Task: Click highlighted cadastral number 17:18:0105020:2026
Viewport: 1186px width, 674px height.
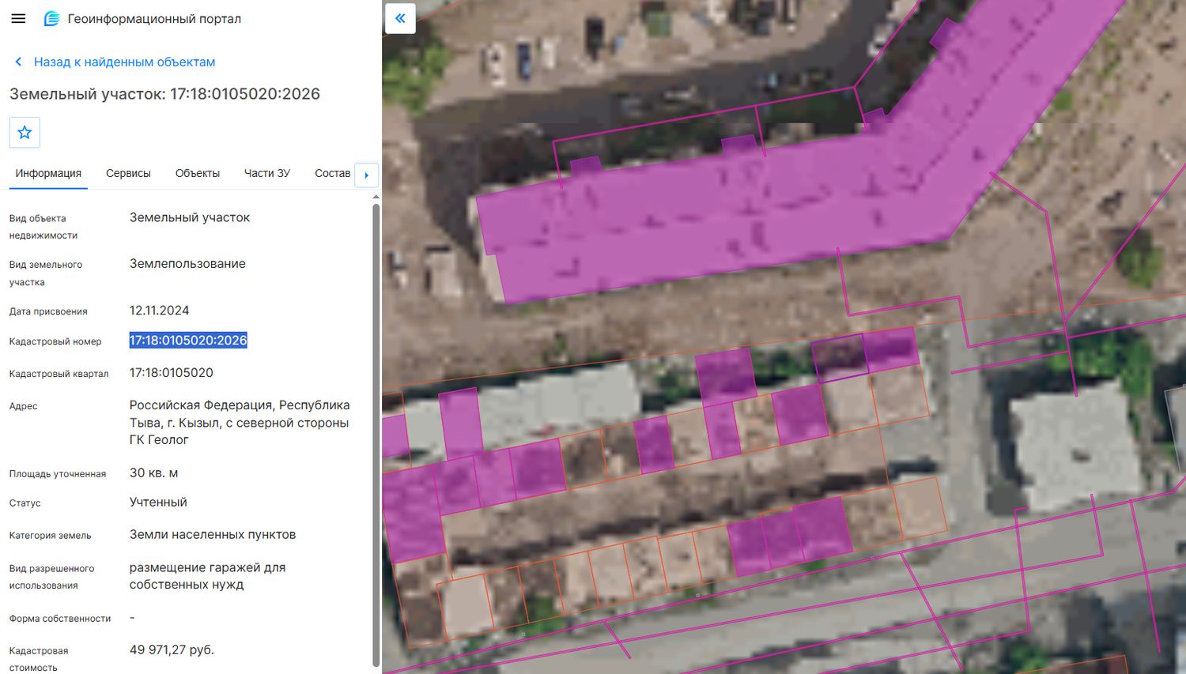Action: [188, 341]
